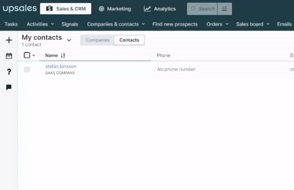The image size is (294, 190).
Task: Open the stefan jonsson contact link
Action: [x=61, y=66]
